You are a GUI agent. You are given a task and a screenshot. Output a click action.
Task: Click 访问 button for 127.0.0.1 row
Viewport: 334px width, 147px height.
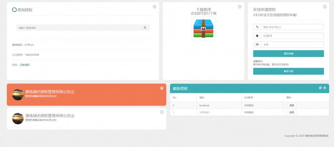point(292,112)
